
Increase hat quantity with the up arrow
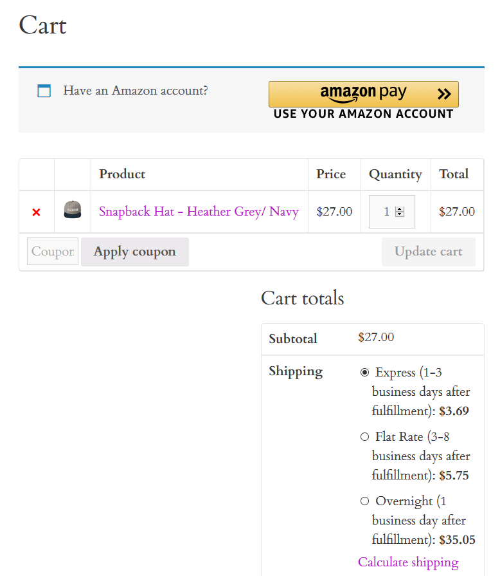click(x=400, y=209)
